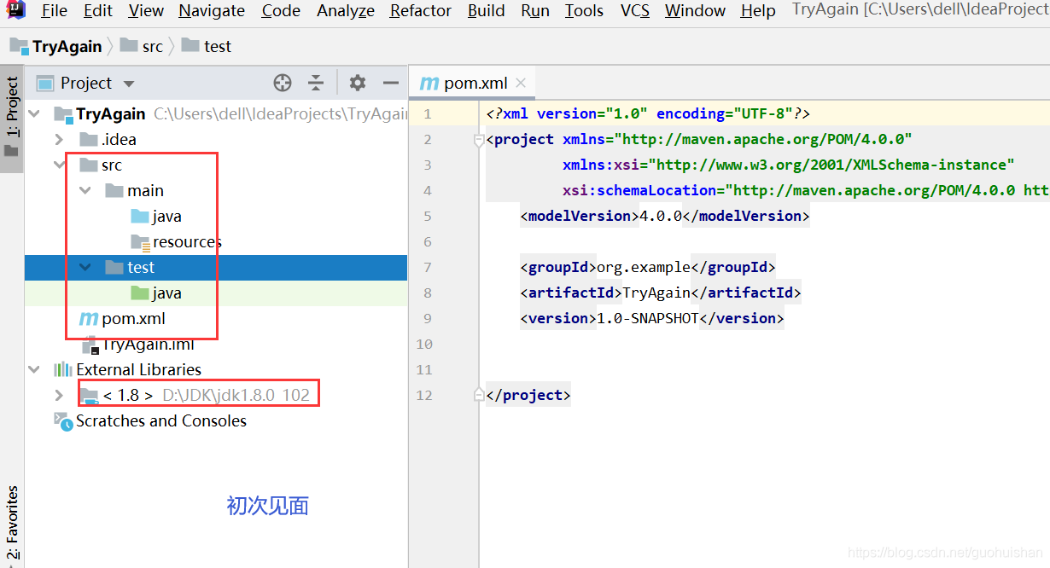This screenshot has height=568, width=1050.
Task: Toggle the Favorites tool window
Action: point(12,522)
